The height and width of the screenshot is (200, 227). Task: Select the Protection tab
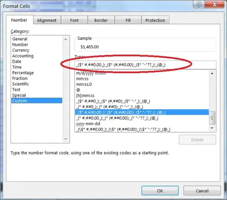(x=155, y=20)
